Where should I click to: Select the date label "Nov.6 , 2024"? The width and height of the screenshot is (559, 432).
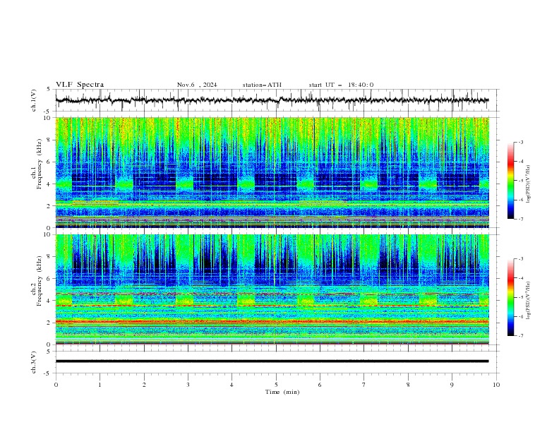(x=197, y=85)
